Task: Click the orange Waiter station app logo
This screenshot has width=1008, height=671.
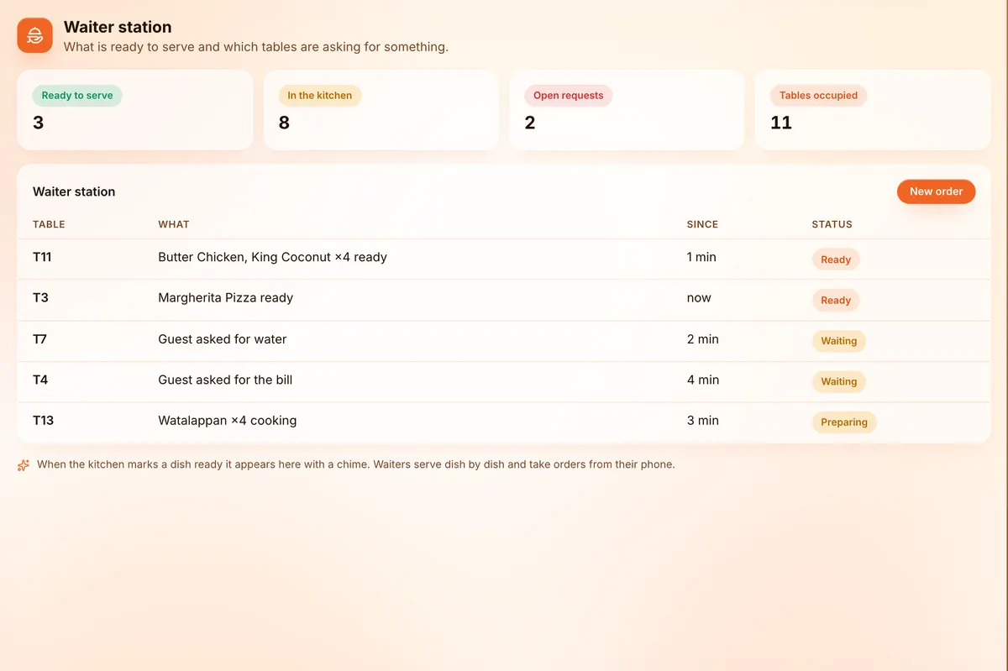Action: click(x=34, y=35)
